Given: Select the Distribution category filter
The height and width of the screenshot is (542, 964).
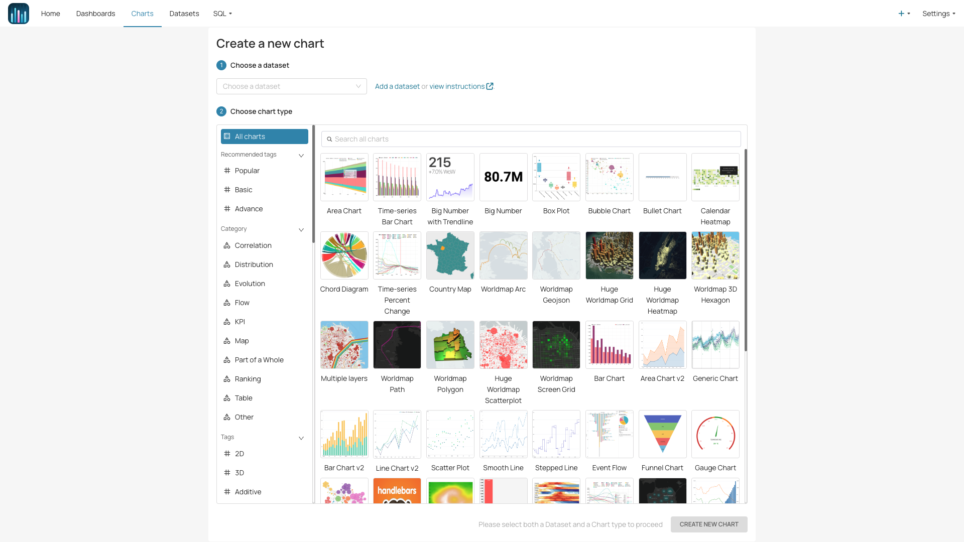Looking at the screenshot, I should 254,264.
